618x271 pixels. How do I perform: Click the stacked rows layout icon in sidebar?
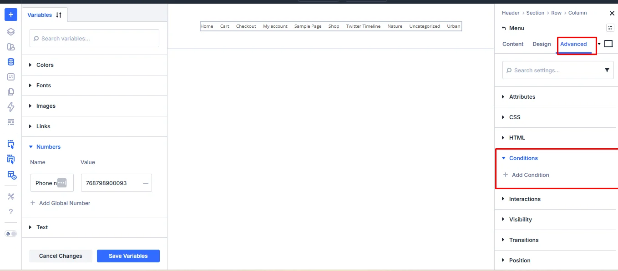pyautogui.click(x=11, y=122)
